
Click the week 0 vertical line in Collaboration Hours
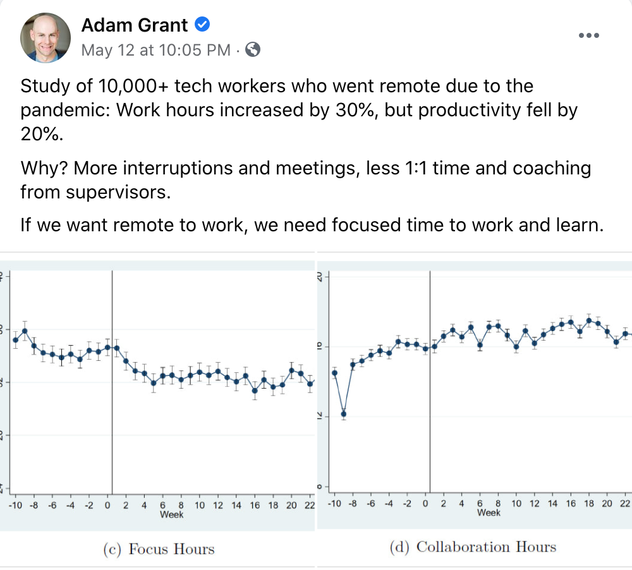click(430, 381)
